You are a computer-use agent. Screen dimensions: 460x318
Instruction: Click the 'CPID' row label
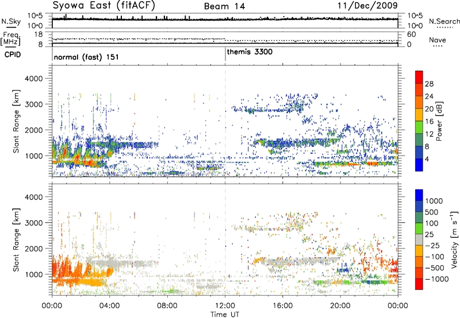tap(13, 55)
